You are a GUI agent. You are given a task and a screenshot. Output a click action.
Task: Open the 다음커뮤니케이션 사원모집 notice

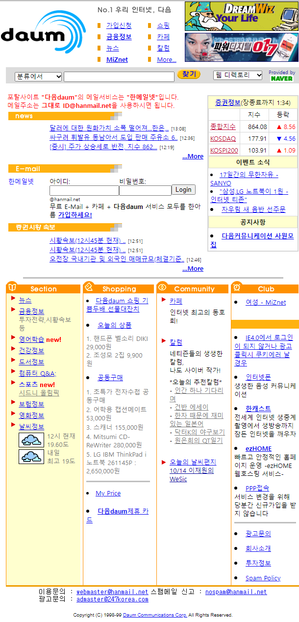[x=252, y=240]
